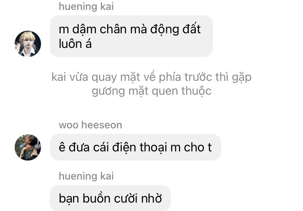The width and height of the screenshot is (303, 211).
Task: Select the message bubble 'bạn buồn cười nhờ'
Action: (x=111, y=198)
